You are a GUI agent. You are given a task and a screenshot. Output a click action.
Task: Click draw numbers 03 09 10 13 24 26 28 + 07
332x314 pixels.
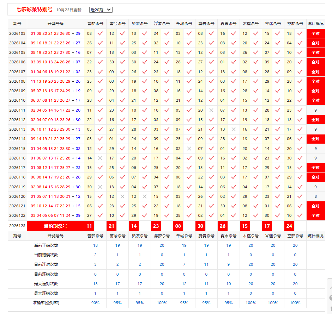pos(55,62)
